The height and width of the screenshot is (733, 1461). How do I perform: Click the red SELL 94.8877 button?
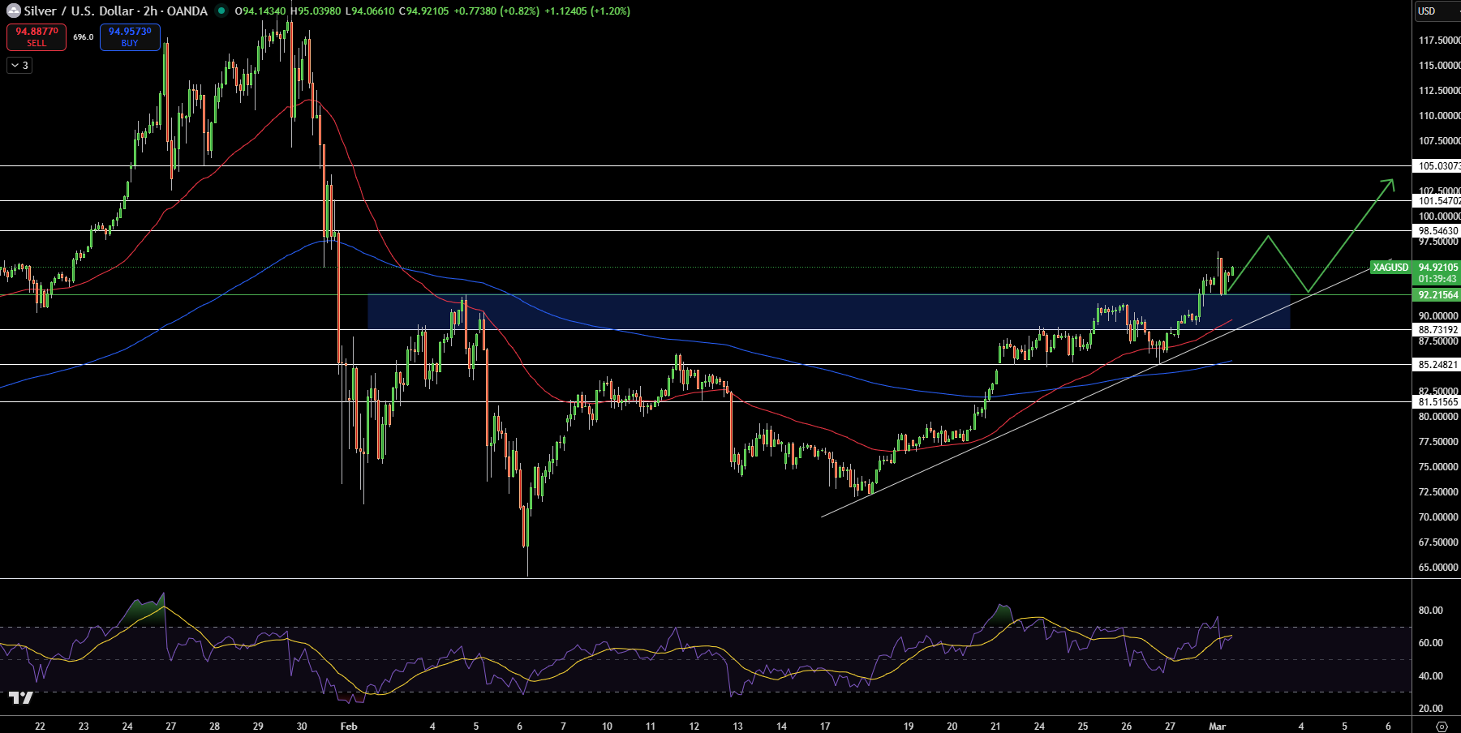click(x=37, y=37)
